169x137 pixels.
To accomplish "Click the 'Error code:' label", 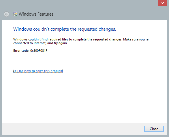I will pos(21,51).
